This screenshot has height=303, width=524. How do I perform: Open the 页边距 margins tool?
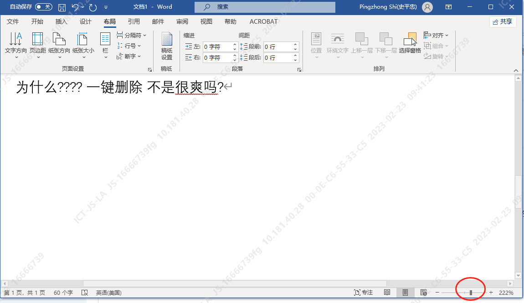pos(37,45)
